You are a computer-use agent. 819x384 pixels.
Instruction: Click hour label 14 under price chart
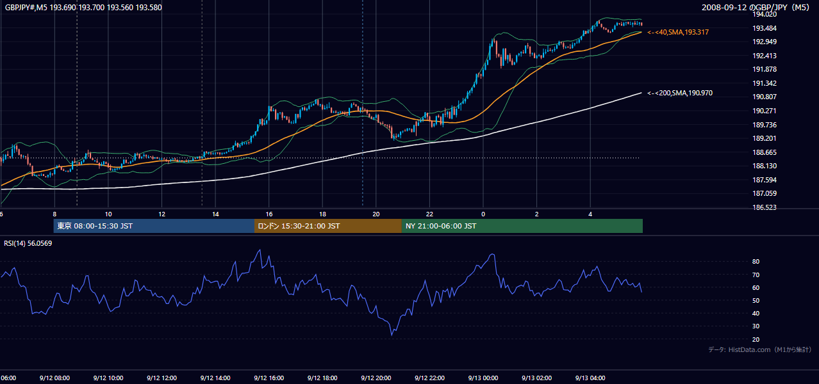coord(215,214)
